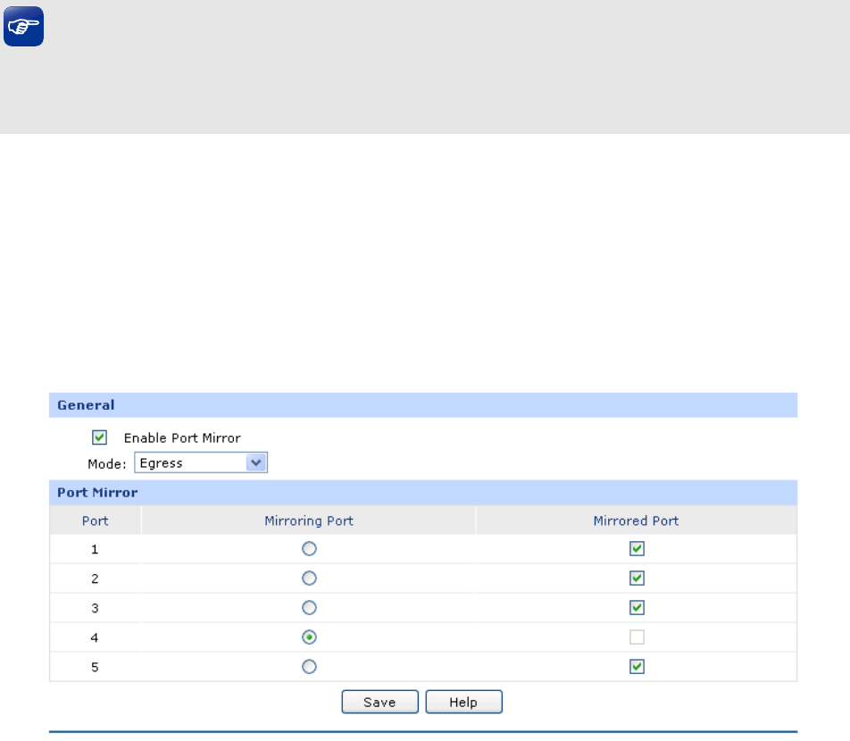Open Help for the port mirror page
Image resolution: width=850 pixels, height=741 pixels.
pos(463,703)
